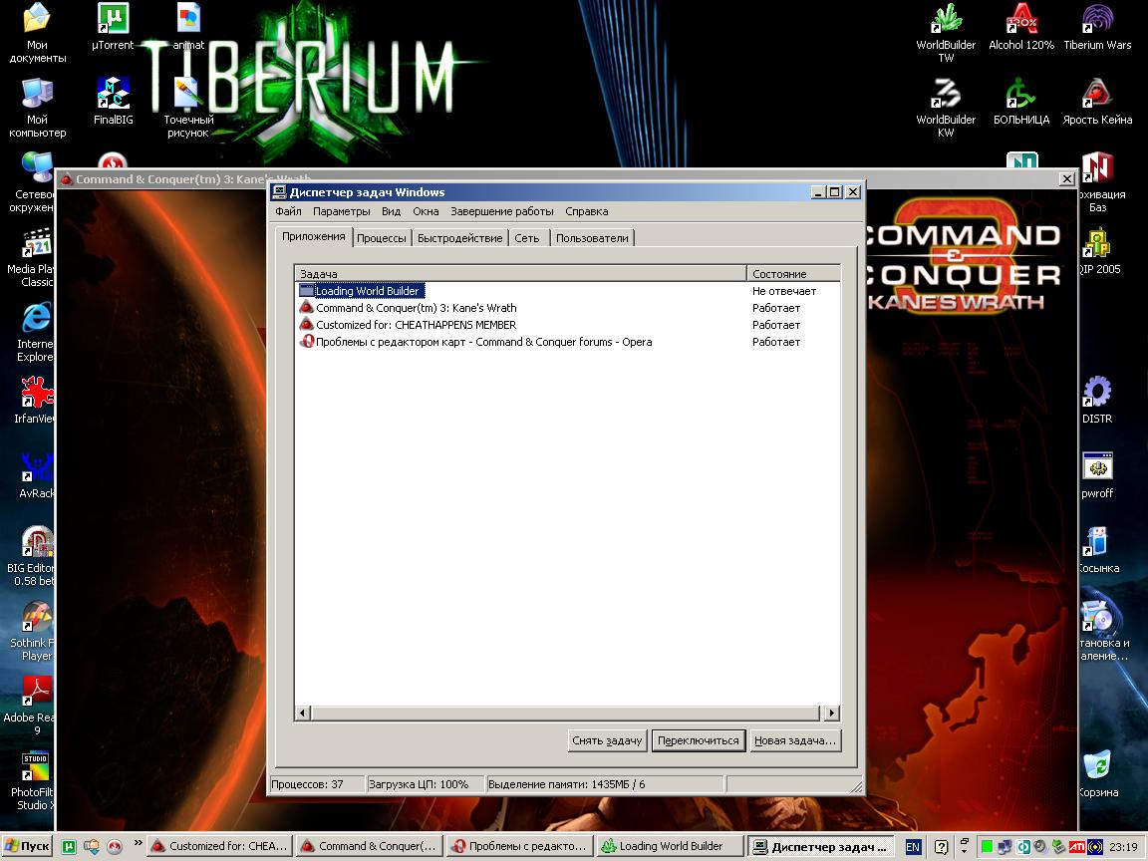Open the Окна menu

pyautogui.click(x=426, y=211)
